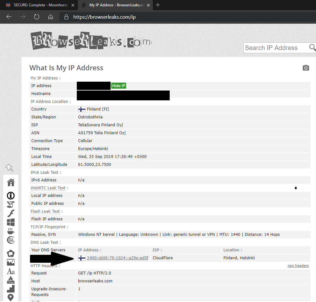
Task: Switch to SECURE: Complete - Moonhorse tab
Action: (x=39, y=5)
